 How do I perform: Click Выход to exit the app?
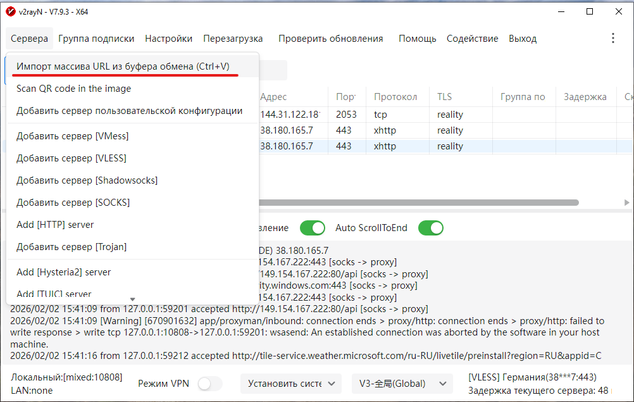pyautogui.click(x=523, y=39)
